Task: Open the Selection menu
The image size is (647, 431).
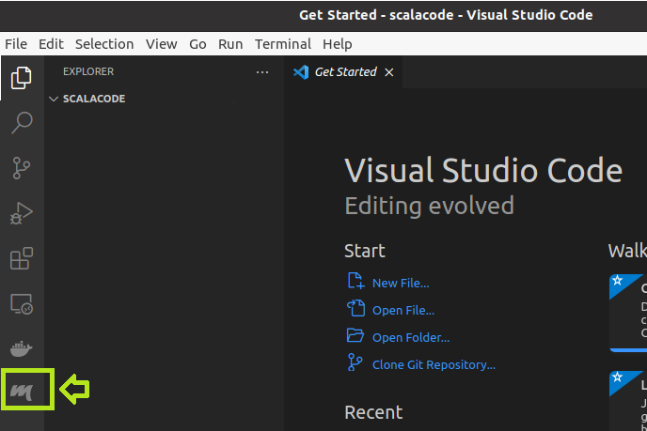Action: click(x=104, y=44)
